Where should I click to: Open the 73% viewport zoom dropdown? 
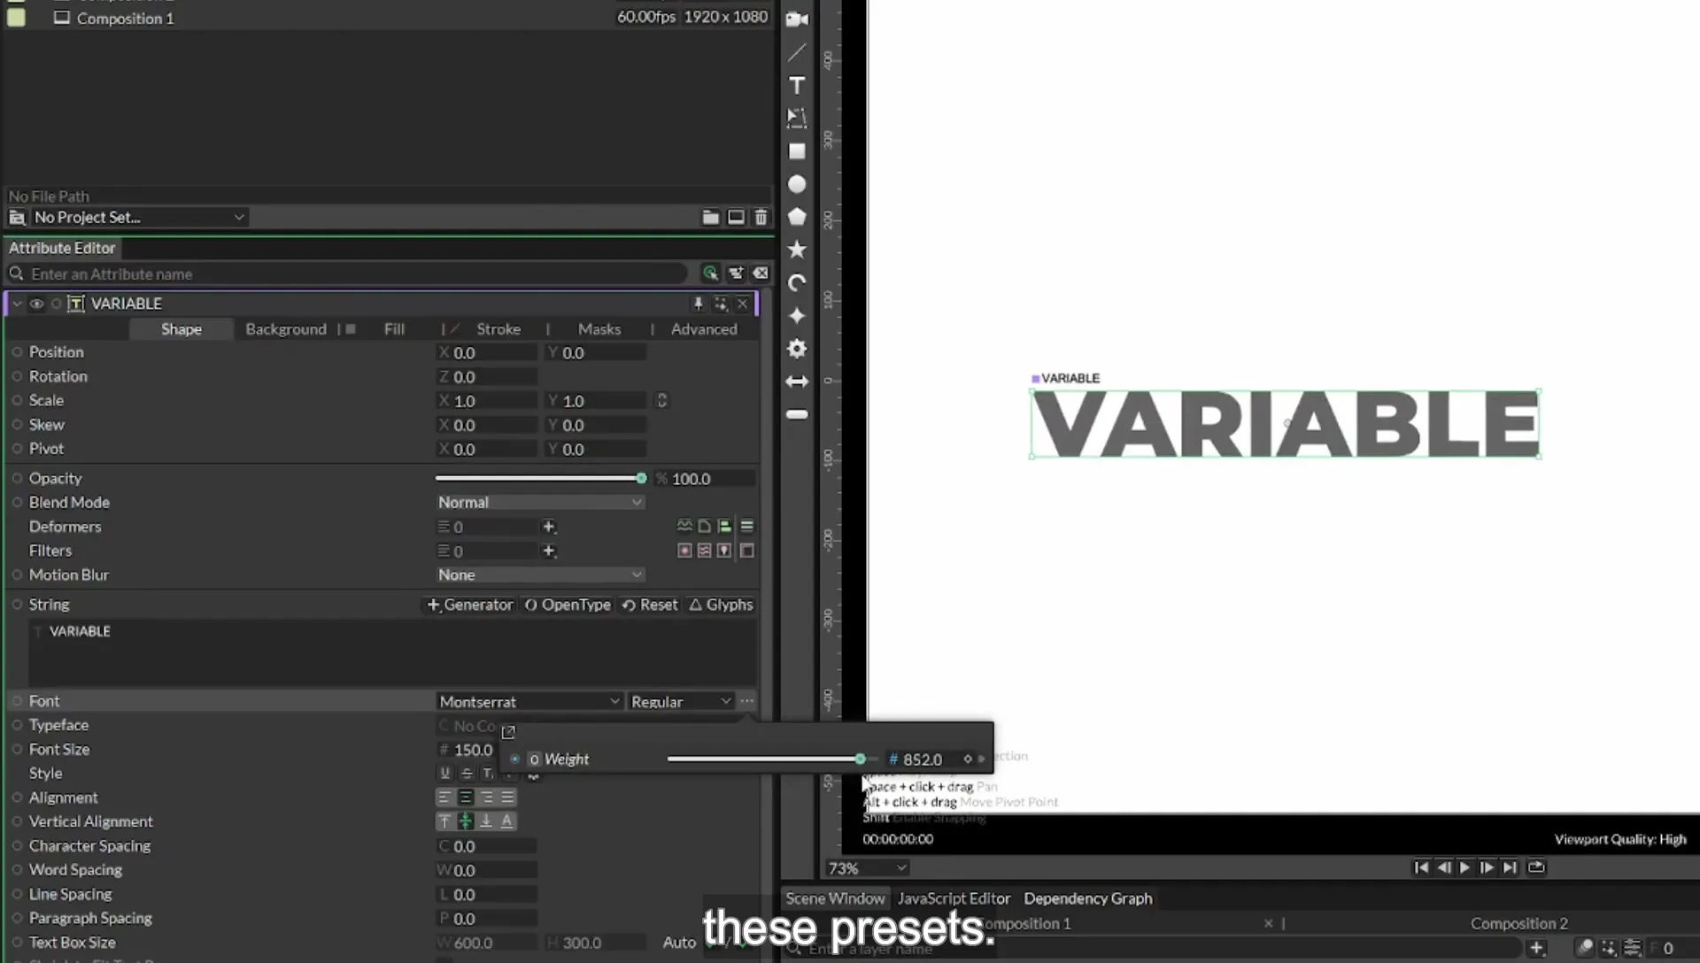click(x=866, y=868)
